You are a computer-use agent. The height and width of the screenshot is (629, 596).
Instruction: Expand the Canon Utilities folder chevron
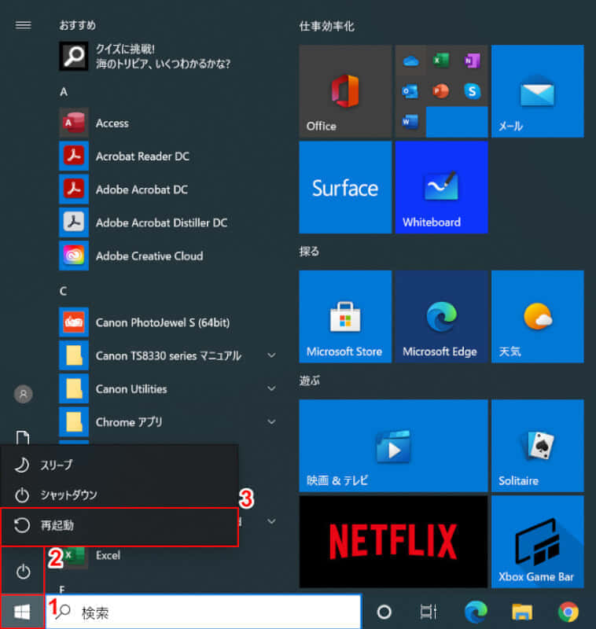[x=271, y=388]
